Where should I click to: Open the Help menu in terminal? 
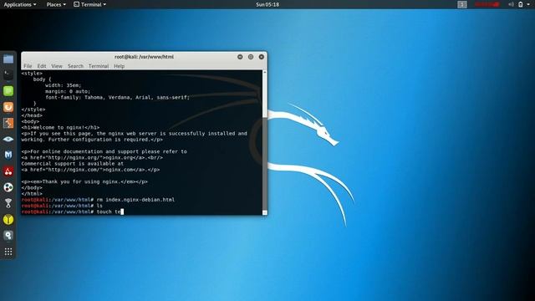[119, 66]
